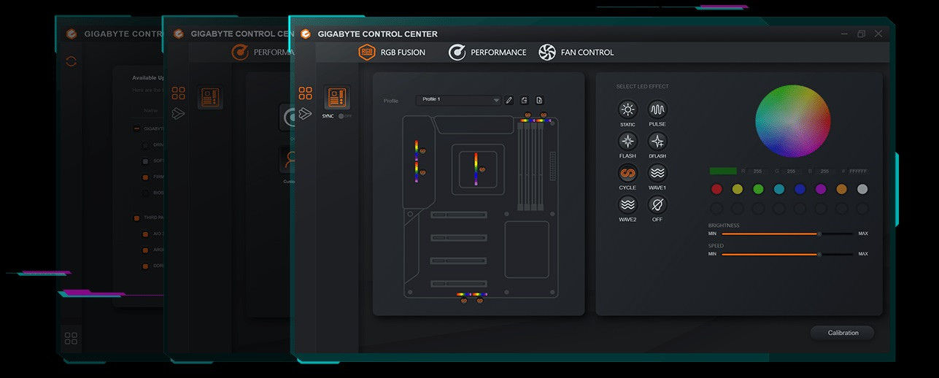Click the lower link icon on the left heatsink strip
This screenshot has height=378, width=939.
point(423,172)
